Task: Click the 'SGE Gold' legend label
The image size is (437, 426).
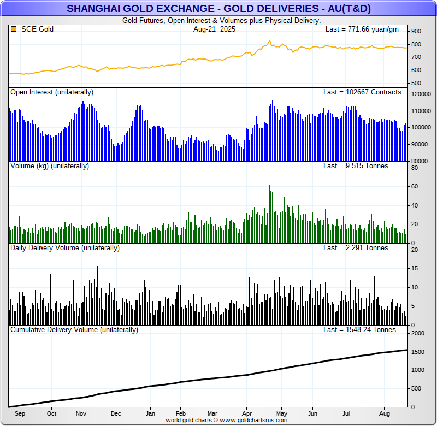Action: [37, 29]
